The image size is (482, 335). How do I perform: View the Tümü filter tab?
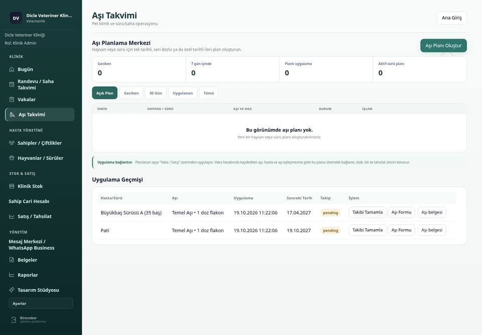click(x=209, y=93)
